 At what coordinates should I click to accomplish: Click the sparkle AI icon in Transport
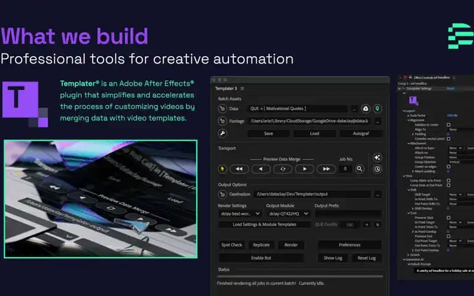click(x=377, y=157)
